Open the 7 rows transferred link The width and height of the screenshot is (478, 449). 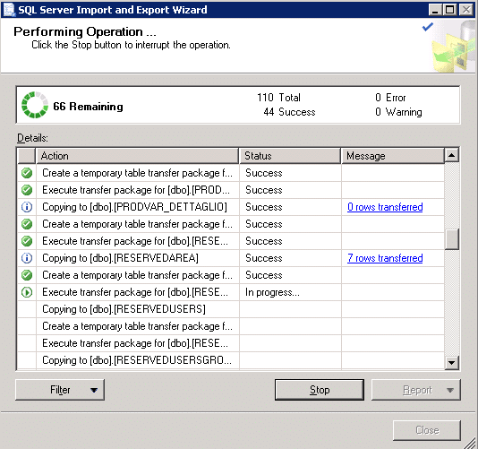pyautogui.click(x=385, y=258)
